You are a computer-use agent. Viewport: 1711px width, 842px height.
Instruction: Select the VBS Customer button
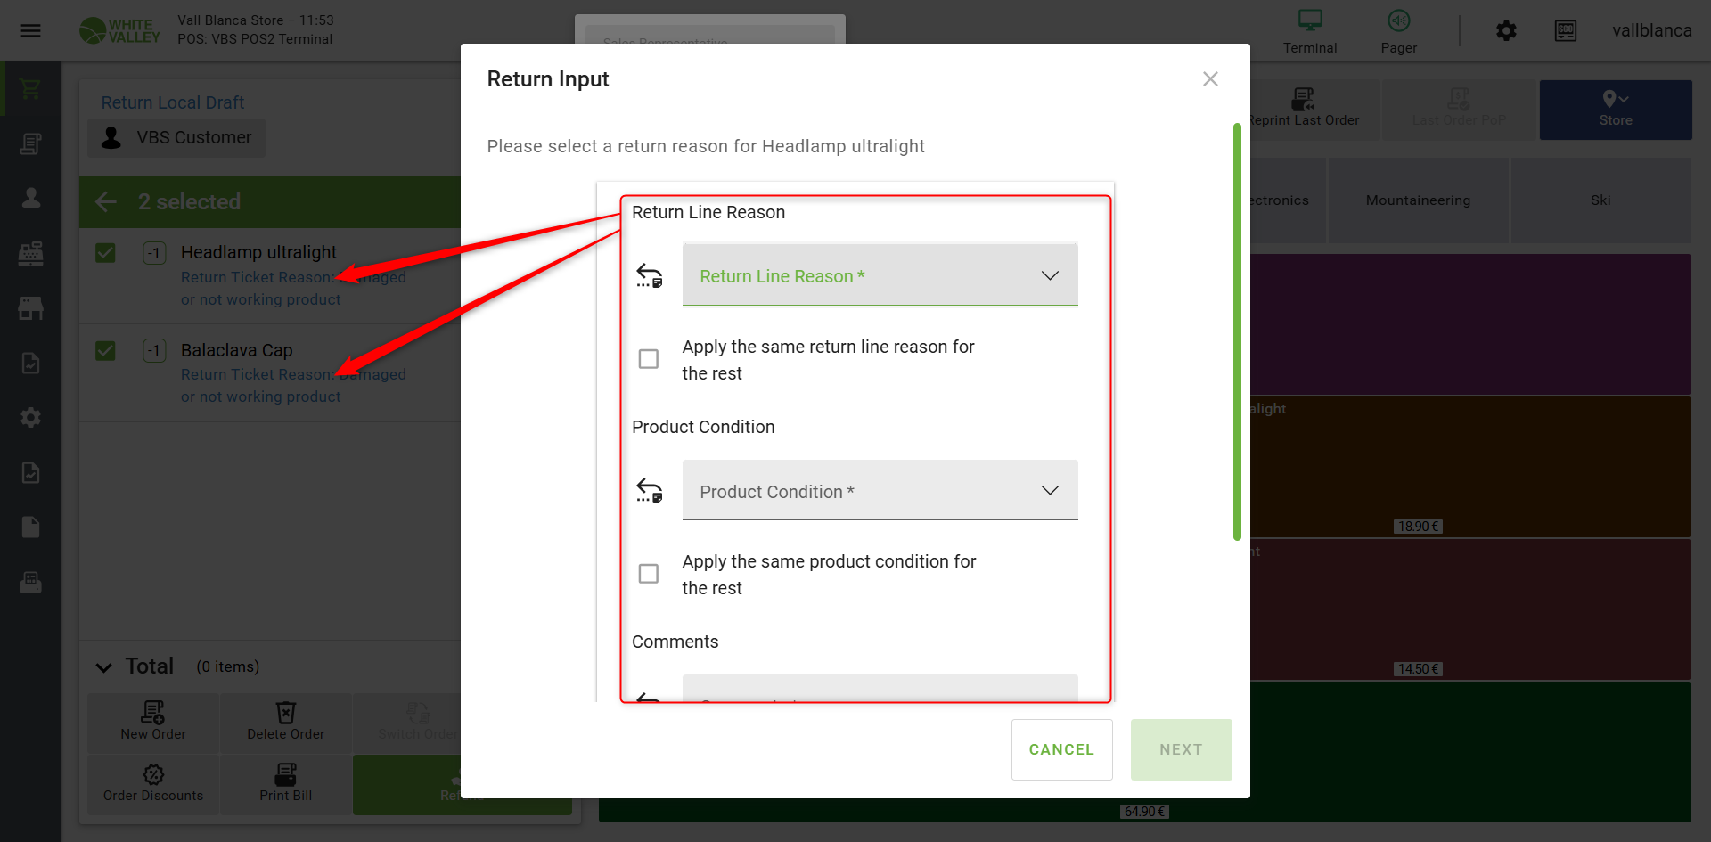pos(176,138)
